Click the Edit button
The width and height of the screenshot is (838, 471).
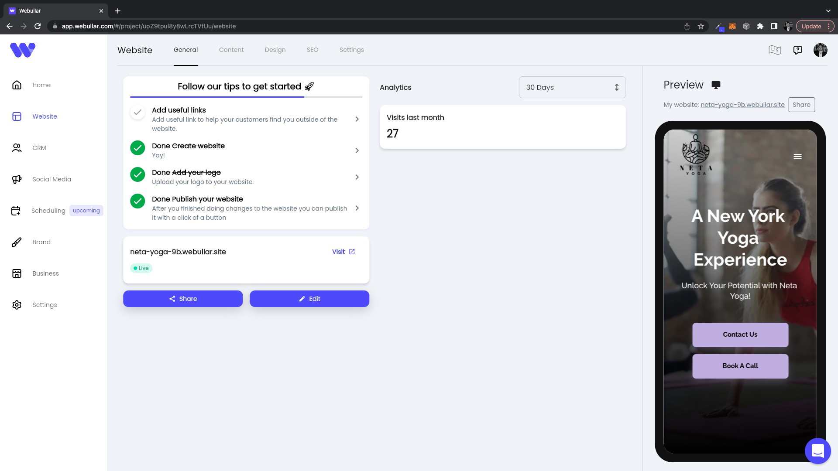[x=309, y=298]
